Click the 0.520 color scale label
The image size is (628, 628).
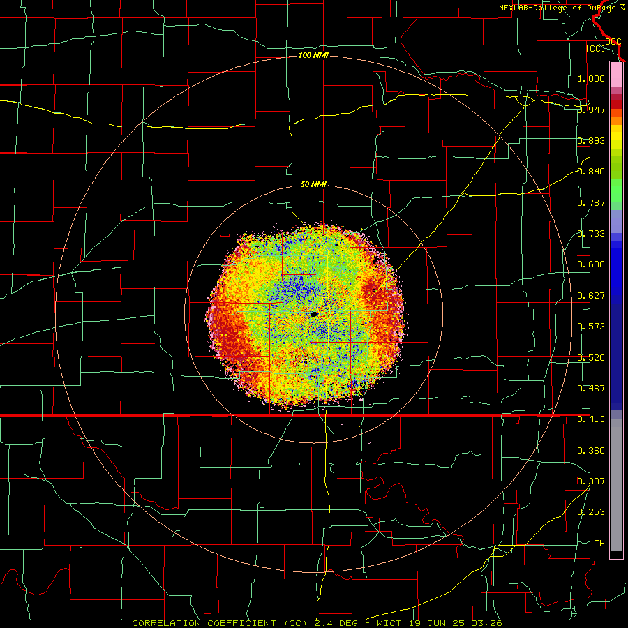pos(591,358)
